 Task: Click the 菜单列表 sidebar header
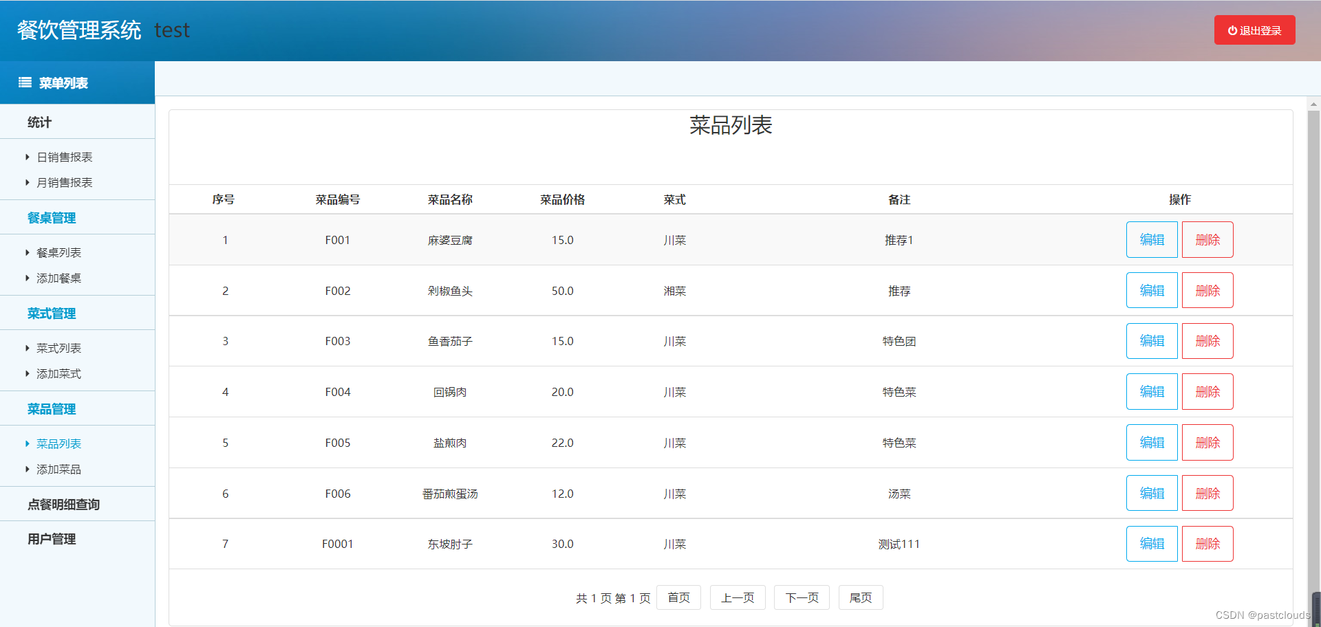coord(77,82)
